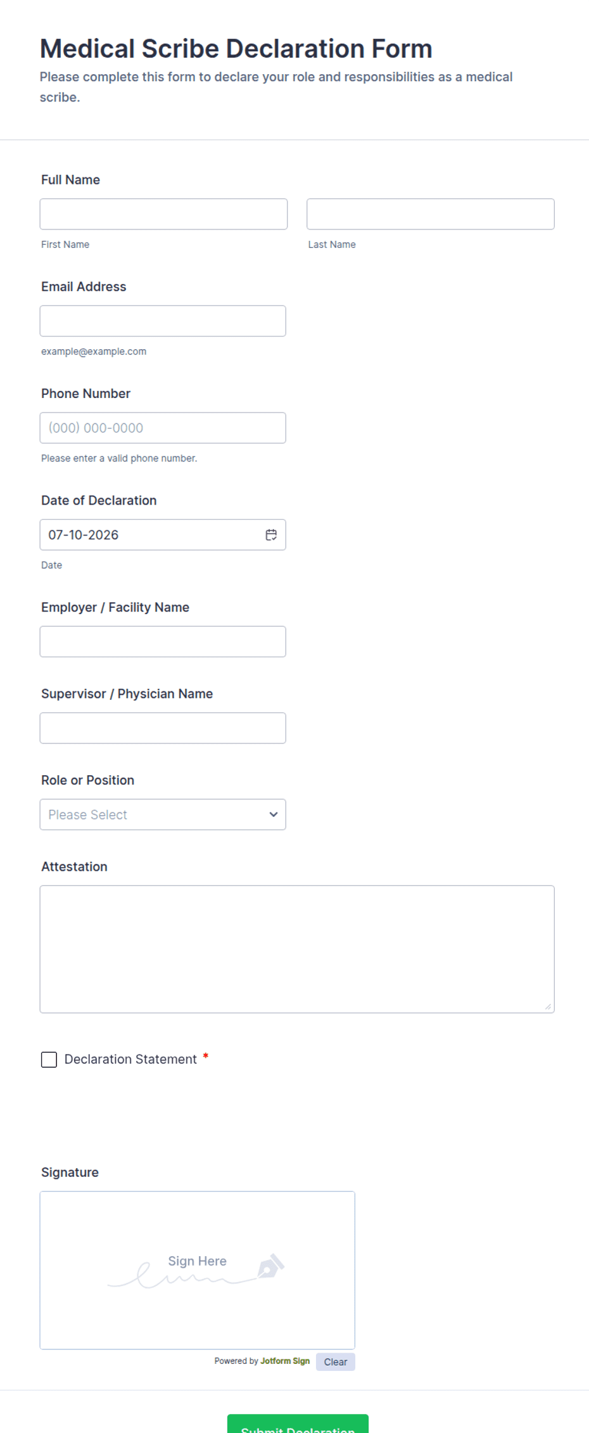Click inside the Attestation text area

pos(297,949)
